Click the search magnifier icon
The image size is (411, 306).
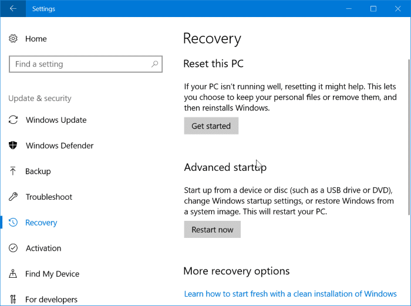click(154, 64)
